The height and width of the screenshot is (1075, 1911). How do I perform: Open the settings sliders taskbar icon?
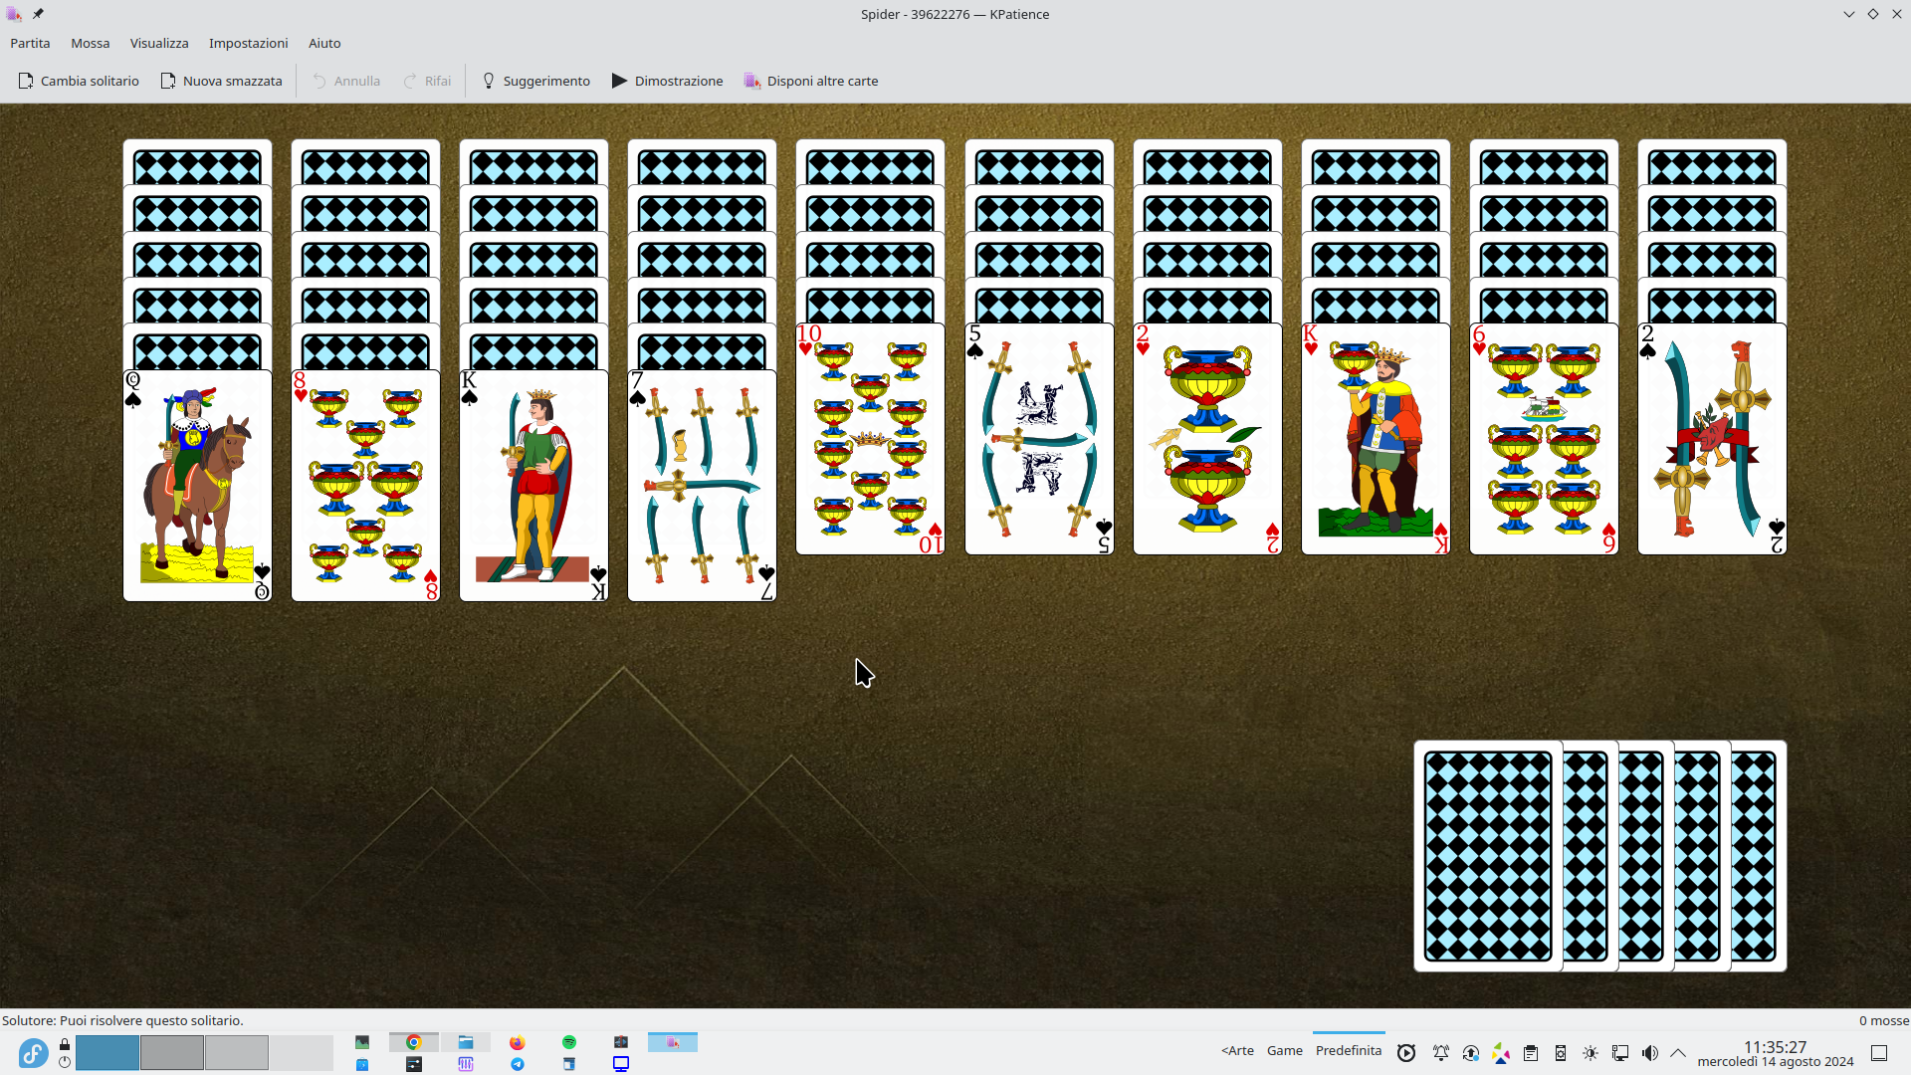[414, 1064]
